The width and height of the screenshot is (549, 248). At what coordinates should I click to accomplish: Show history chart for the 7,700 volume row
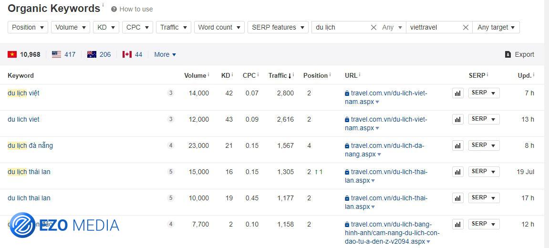pyautogui.click(x=457, y=224)
